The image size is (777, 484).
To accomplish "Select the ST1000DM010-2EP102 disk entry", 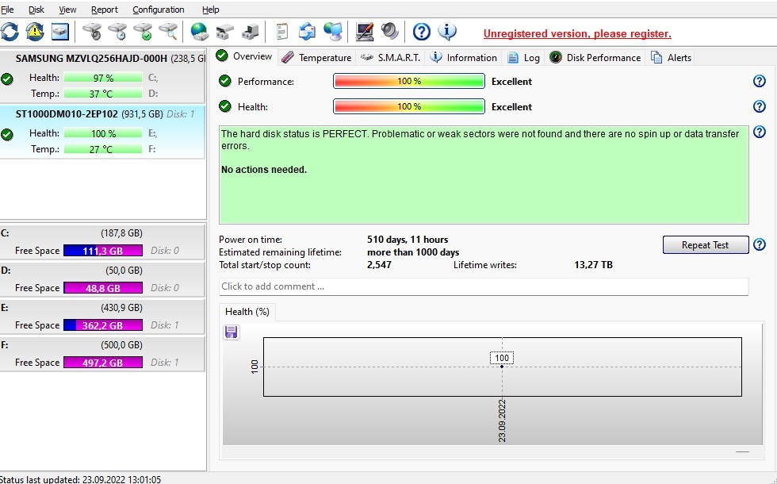I will click(102, 132).
